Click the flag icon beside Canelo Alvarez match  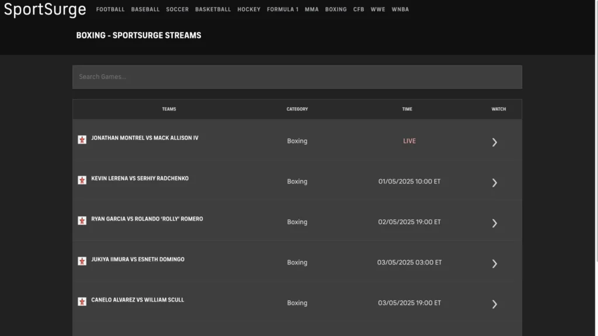pyautogui.click(x=82, y=302)
